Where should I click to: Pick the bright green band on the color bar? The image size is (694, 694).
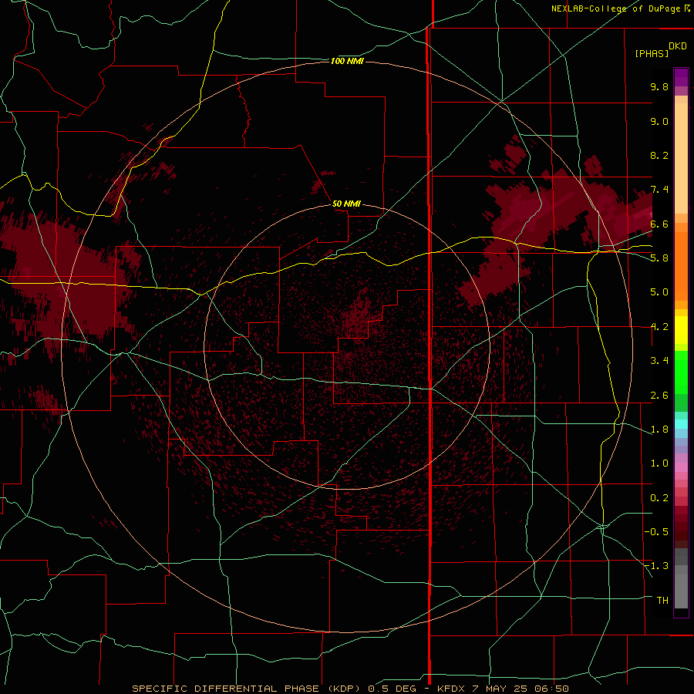pyautogui.click(x=681, y=372)
